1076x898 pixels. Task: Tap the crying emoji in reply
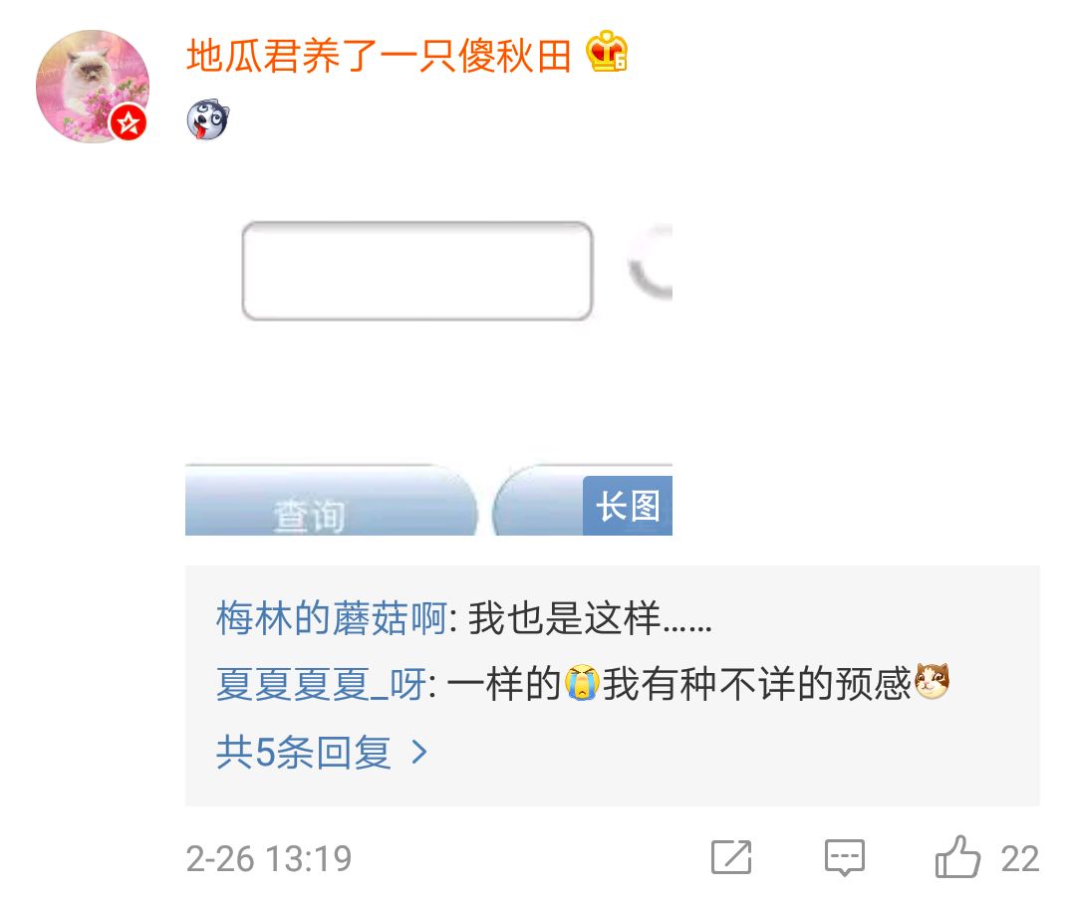click(582, 683)
